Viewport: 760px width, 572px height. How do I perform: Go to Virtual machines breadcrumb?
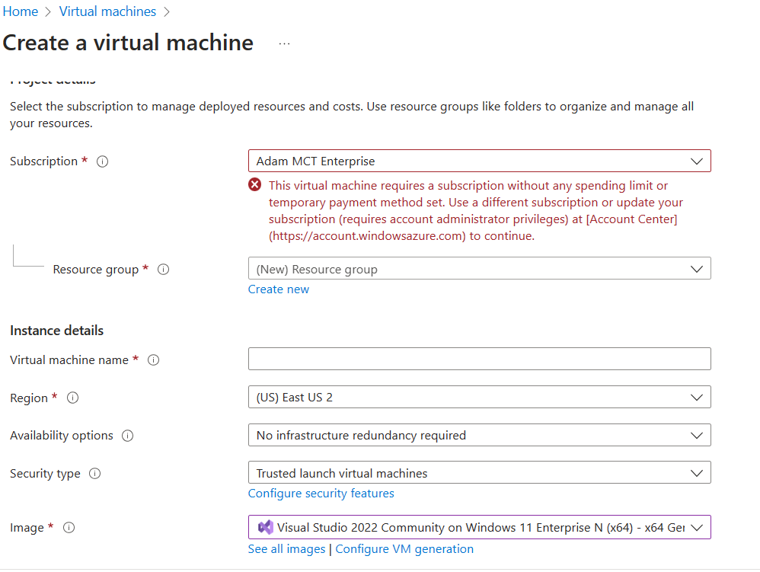point(107,11)
